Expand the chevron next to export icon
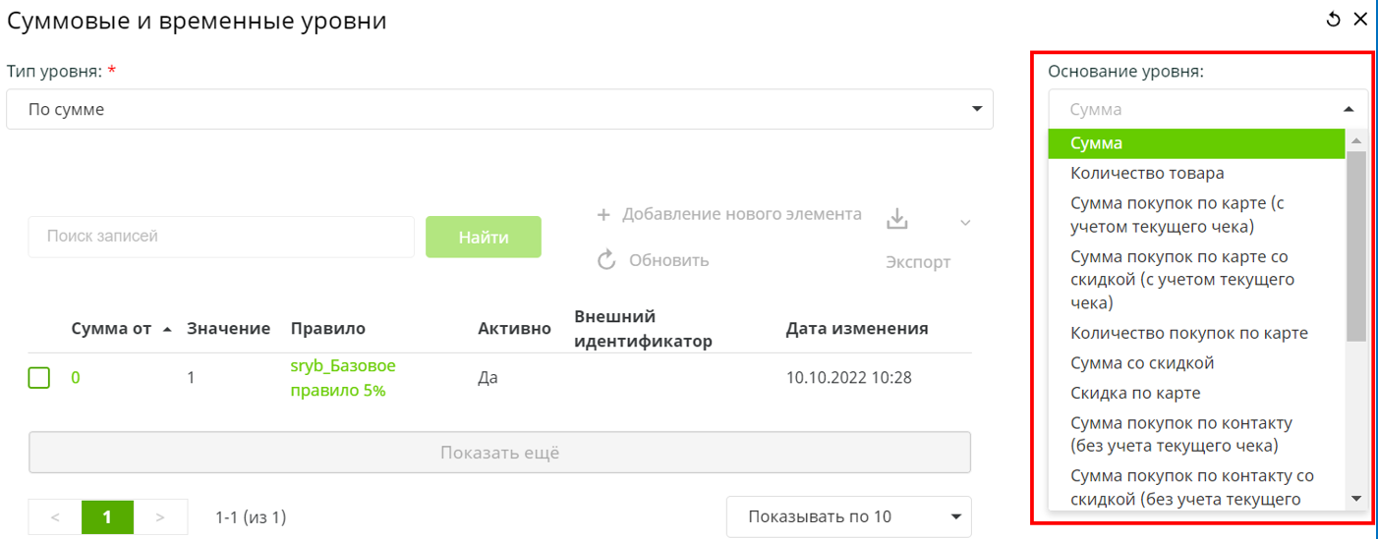 pos(964,223)
